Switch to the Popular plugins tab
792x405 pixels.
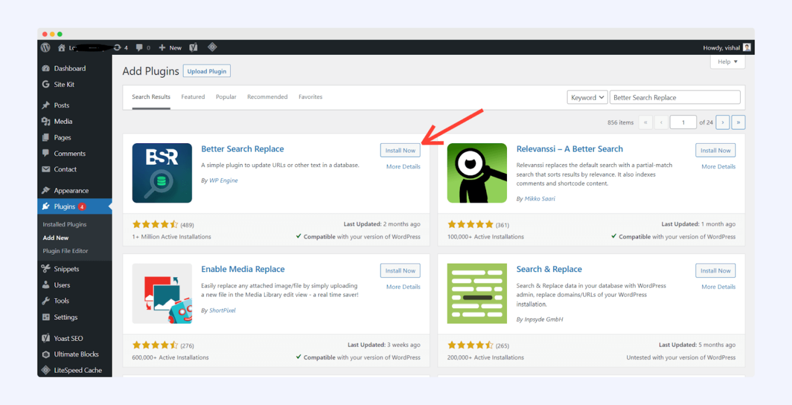click(x=226, y=97)
